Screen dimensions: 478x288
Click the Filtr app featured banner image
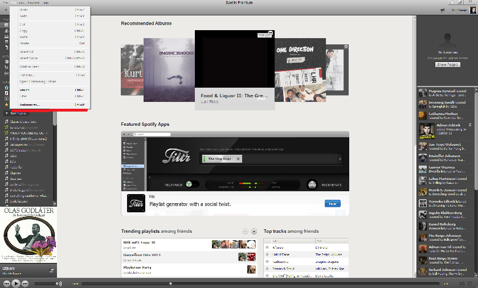(x=235, y=161)
